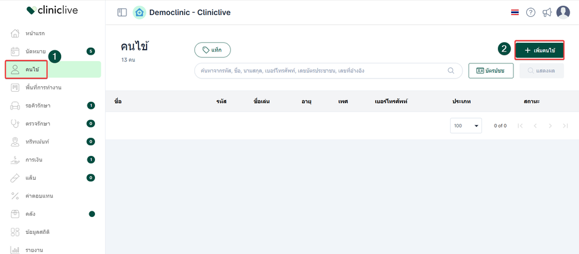Click the เพิ่มคนไข้ add patient button
The image size is (579, 254).
pyautogui.click(x=539, y=50)
